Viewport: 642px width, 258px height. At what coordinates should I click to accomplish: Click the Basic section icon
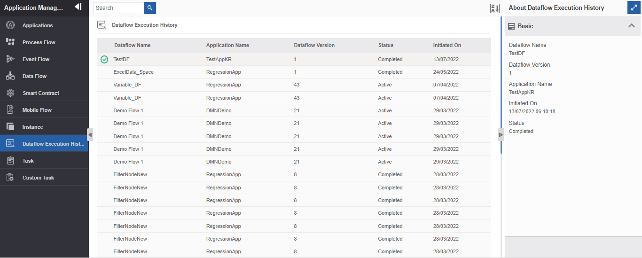(x=511, y=26)
